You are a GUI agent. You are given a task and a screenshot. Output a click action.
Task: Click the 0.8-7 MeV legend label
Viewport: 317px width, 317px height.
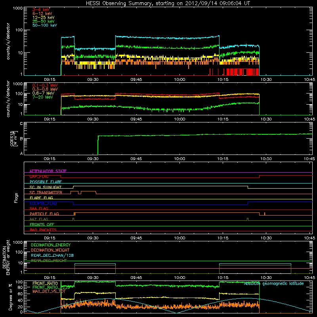pyautogui.click(x=43, y=93)
